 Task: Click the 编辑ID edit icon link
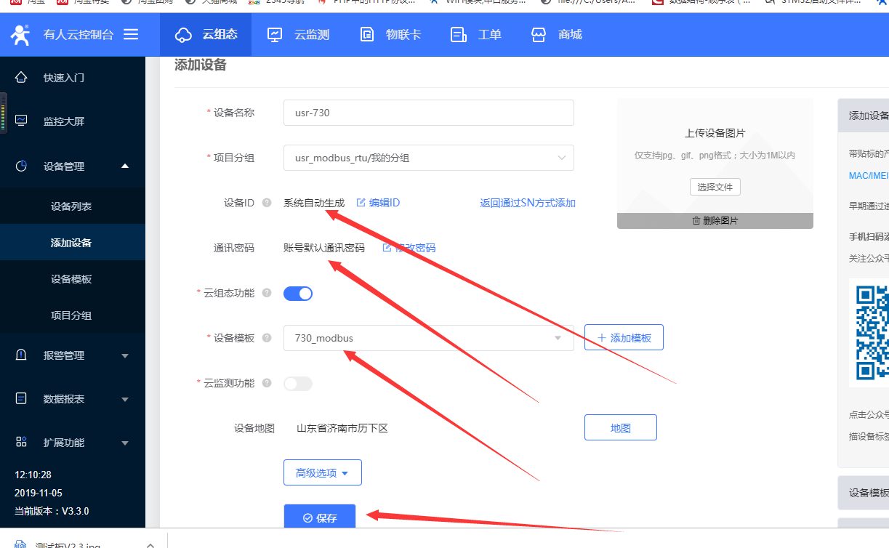point(378,203)
